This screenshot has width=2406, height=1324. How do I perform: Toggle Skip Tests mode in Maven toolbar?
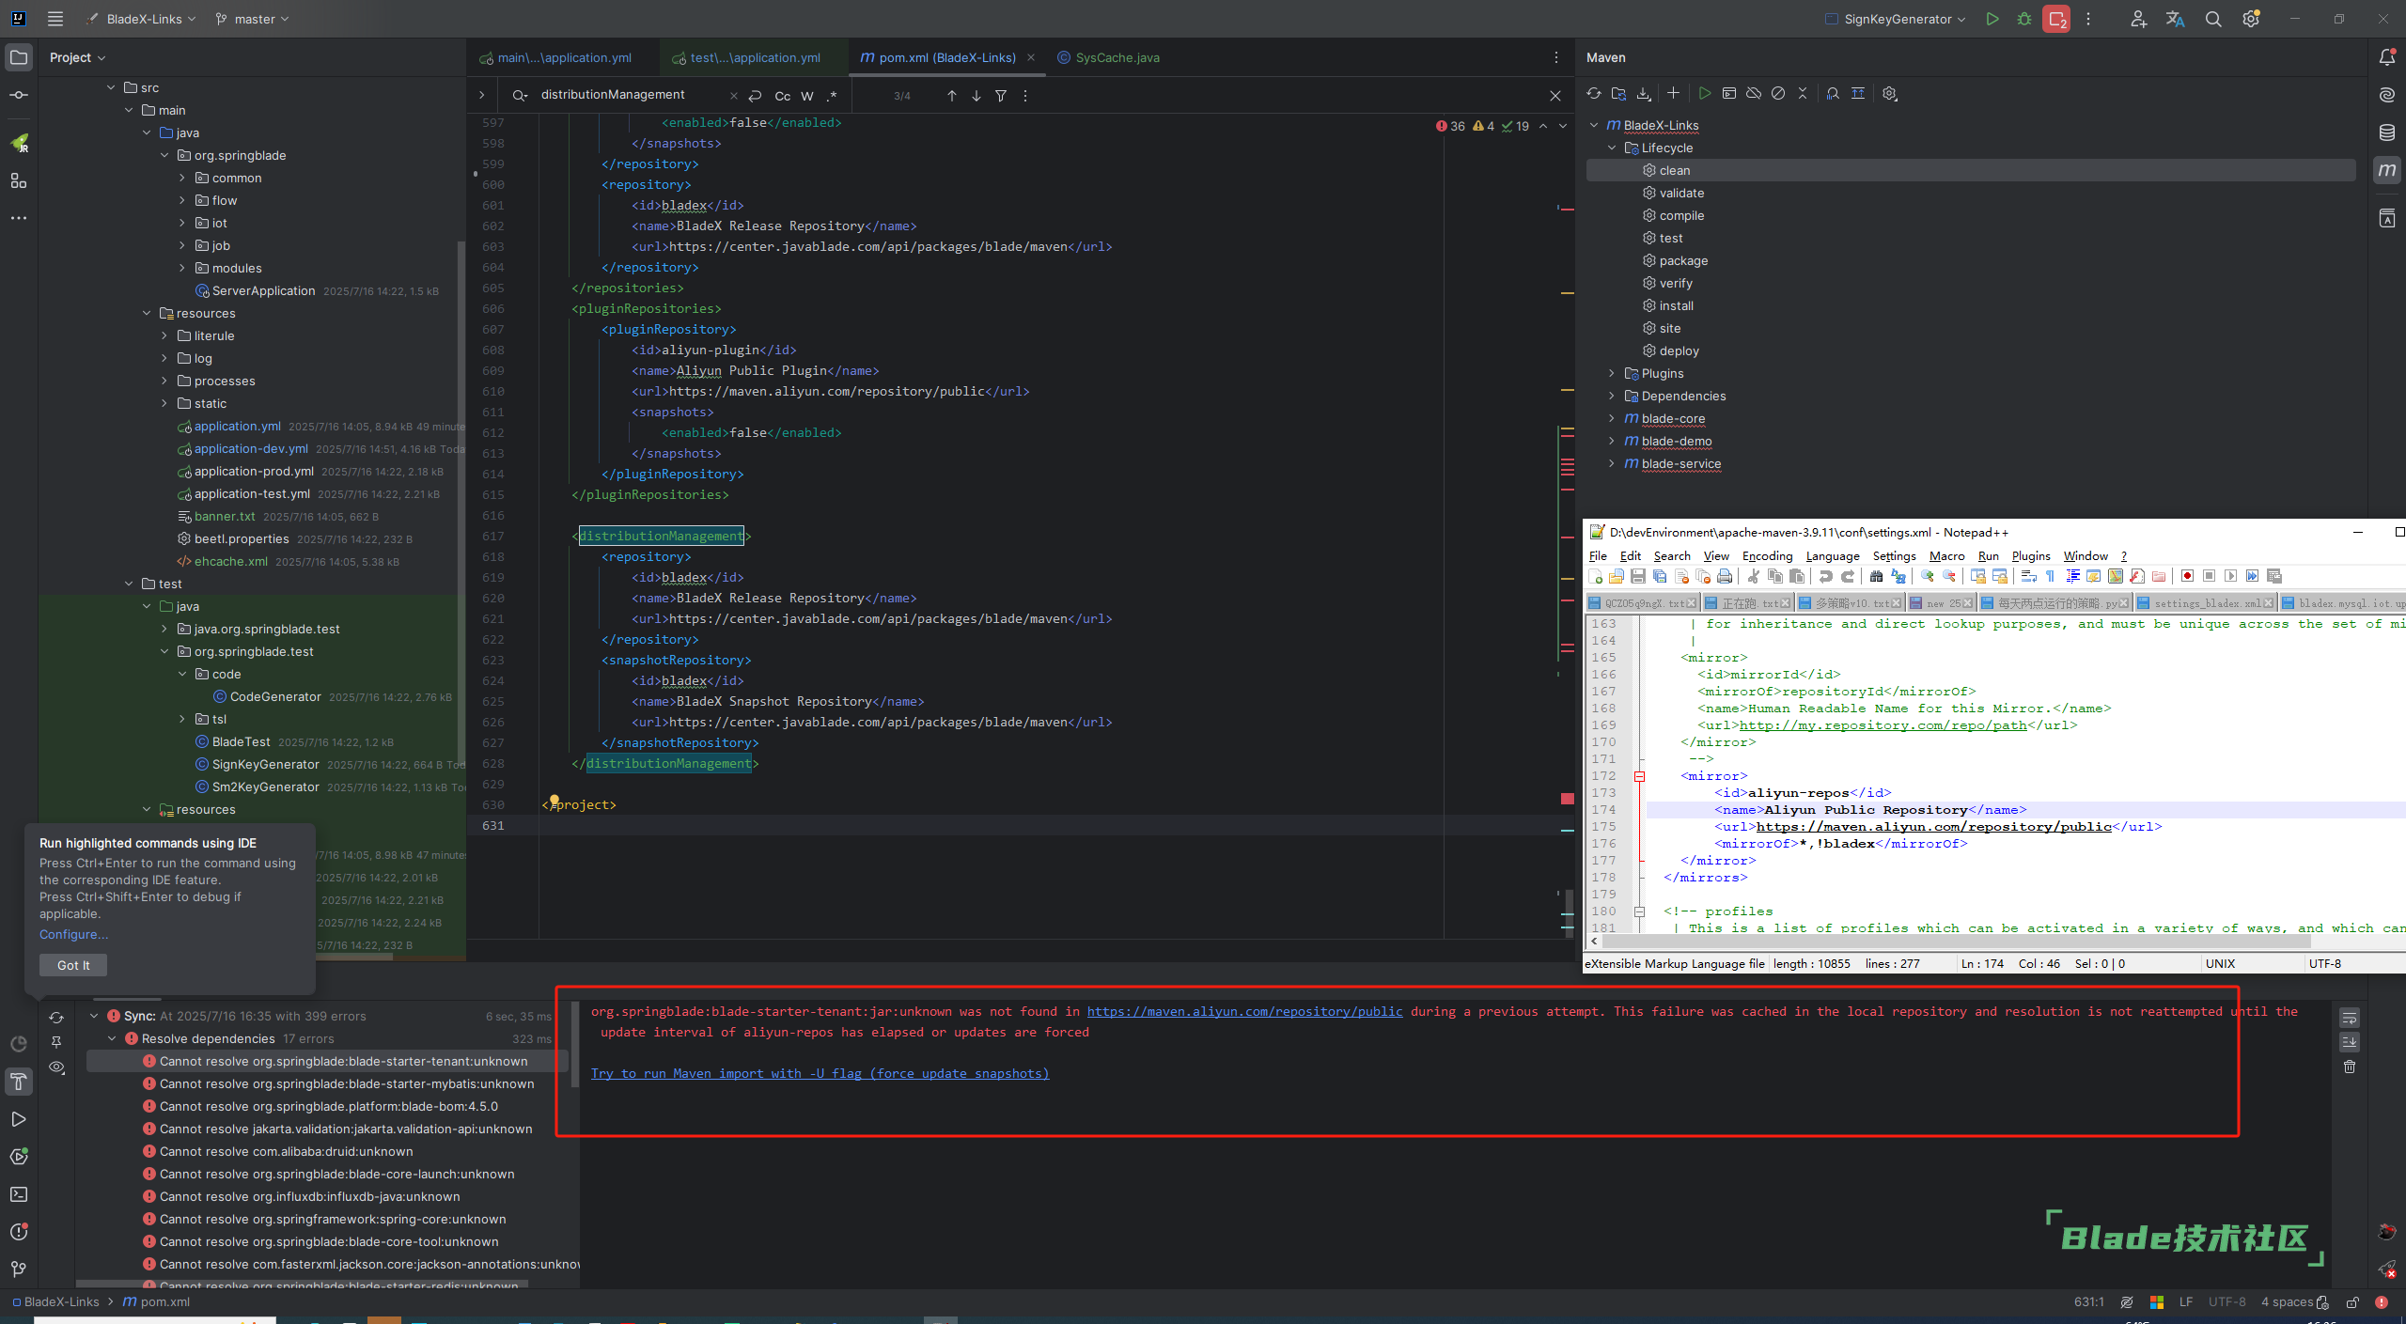pos(1777,94)
